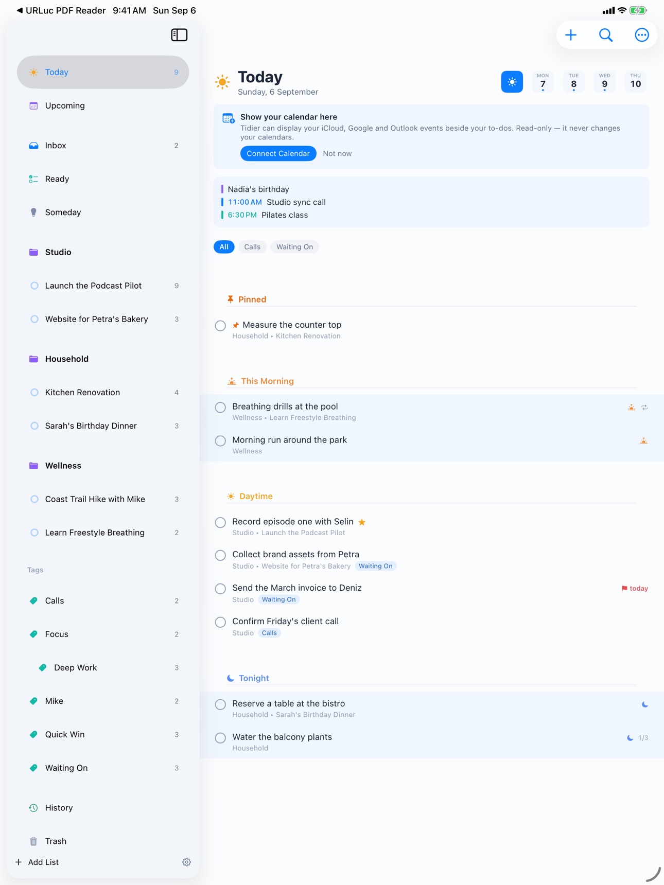Complete Send the March invoice to Deniz
This screenshot has width=664, height=885.
pos(220,589)
